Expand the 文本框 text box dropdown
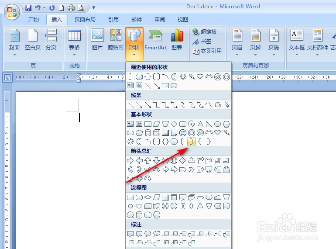Viewport: 336px width, 249px height. (x=297, y=55)
